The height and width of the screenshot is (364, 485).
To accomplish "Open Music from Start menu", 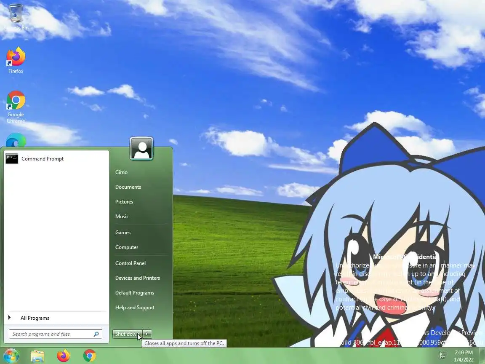I will pyautogui.click(x=122, y=217).
